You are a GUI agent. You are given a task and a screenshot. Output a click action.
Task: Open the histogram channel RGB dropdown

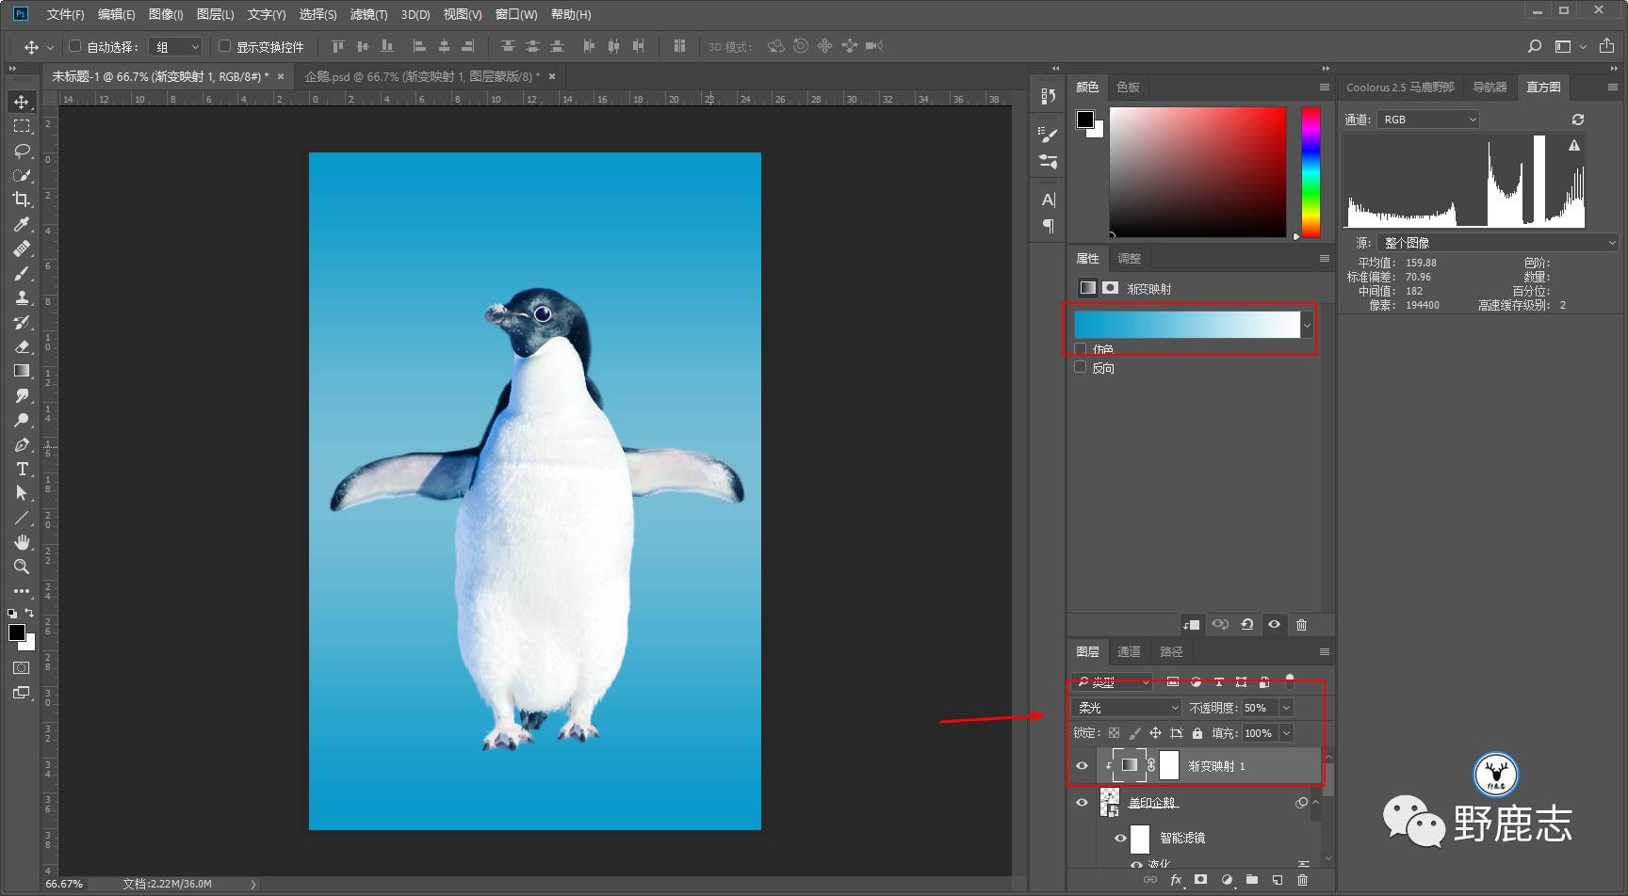(x=1428, y=120)
